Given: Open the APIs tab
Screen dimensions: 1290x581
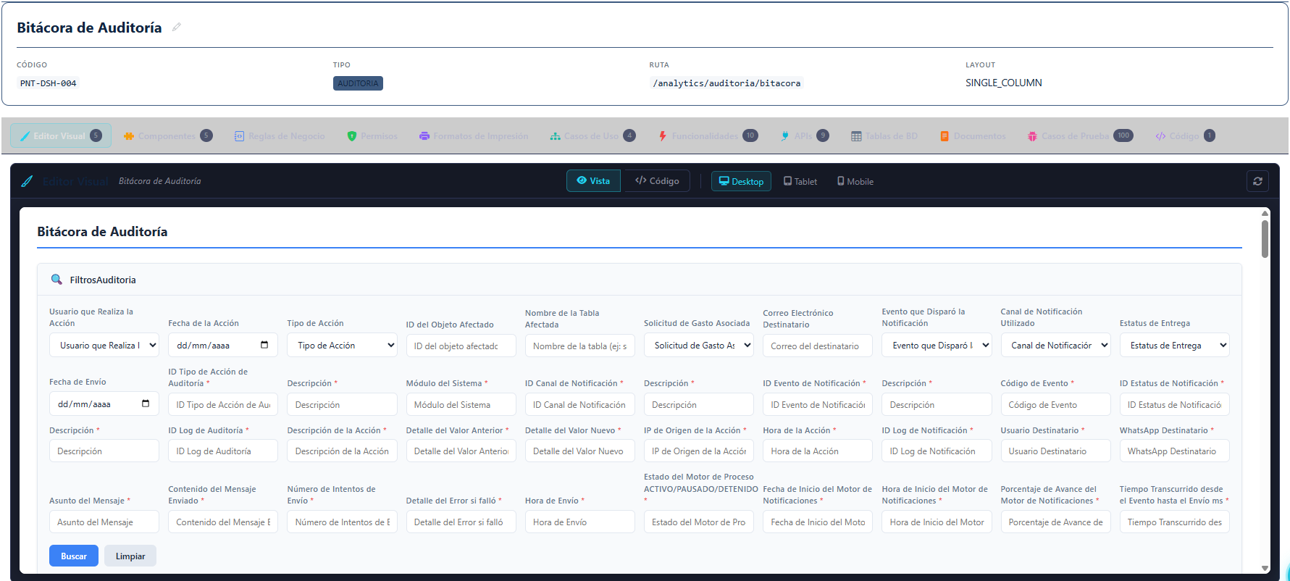Looking at the screenshot, I should pos(804,135).
